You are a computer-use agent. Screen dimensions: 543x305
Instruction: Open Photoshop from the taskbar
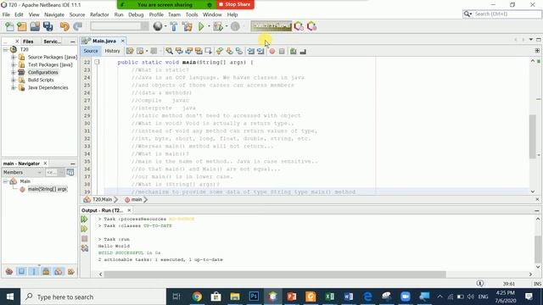(254, 297)
